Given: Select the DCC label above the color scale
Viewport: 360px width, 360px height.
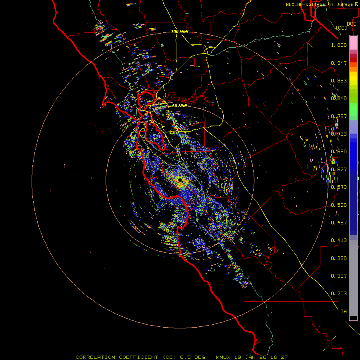Looking at the screenshot, I should tap(351, 24).
